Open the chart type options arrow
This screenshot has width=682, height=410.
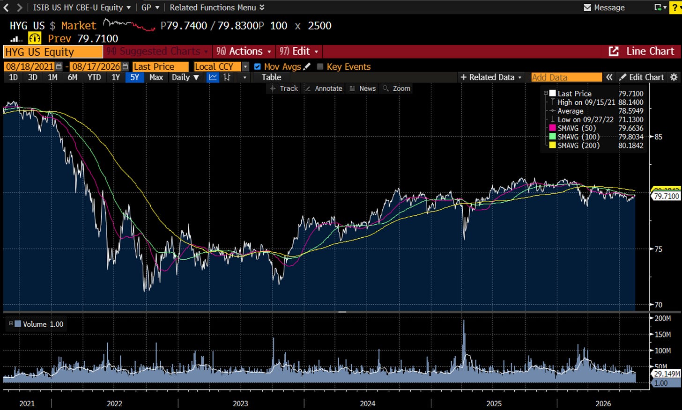point(245,77)
